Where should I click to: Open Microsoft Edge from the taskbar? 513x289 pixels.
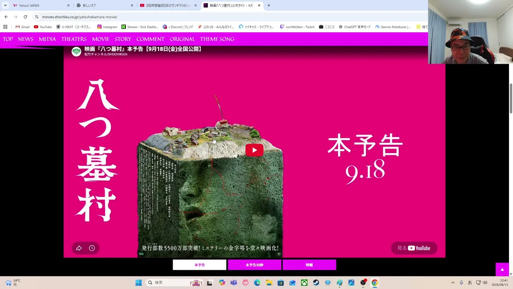tap(257, 283)
